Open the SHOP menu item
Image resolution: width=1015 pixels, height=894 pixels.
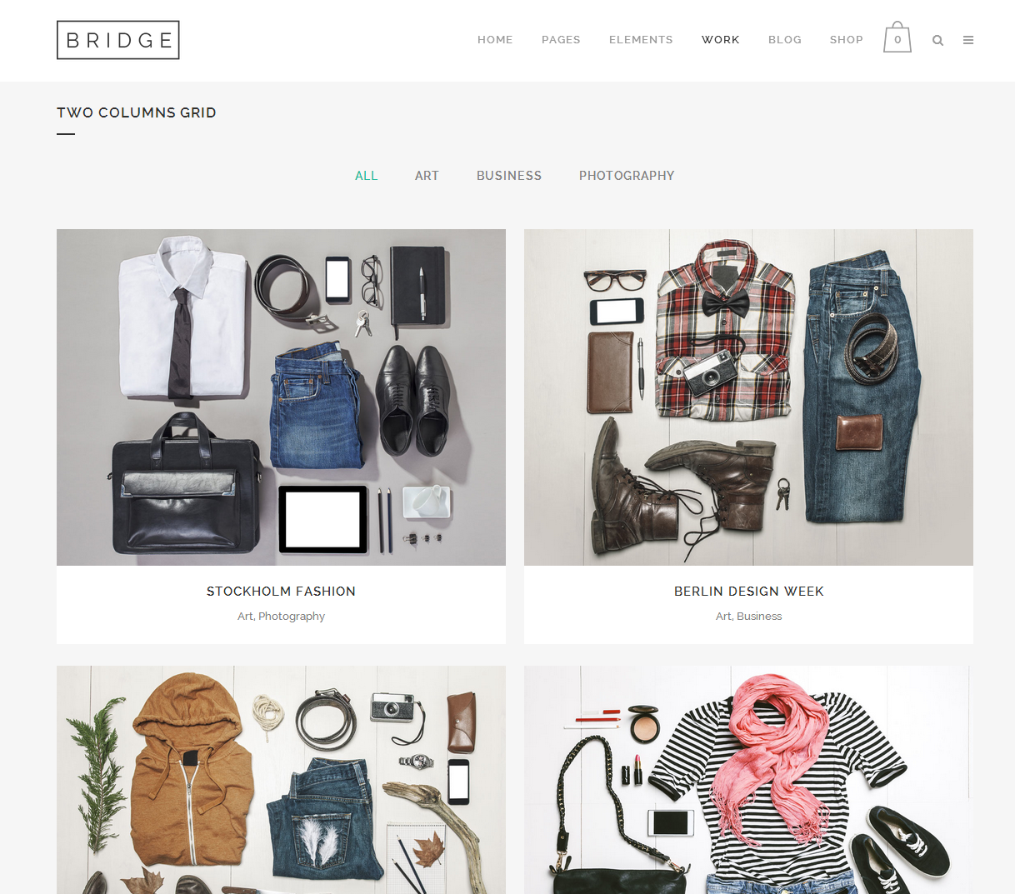847,40
